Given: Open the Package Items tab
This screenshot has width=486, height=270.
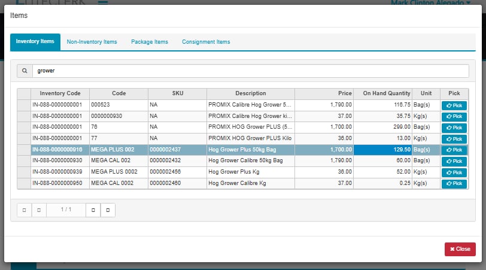Looking at the screenshot, I should coord(150,42).
